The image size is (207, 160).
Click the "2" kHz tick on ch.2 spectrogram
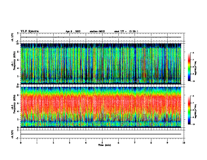(x=18, y=119)
